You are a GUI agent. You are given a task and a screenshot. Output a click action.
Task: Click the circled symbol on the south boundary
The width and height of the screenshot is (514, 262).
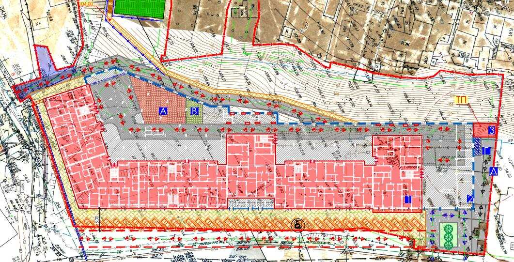tap(297, 224)
